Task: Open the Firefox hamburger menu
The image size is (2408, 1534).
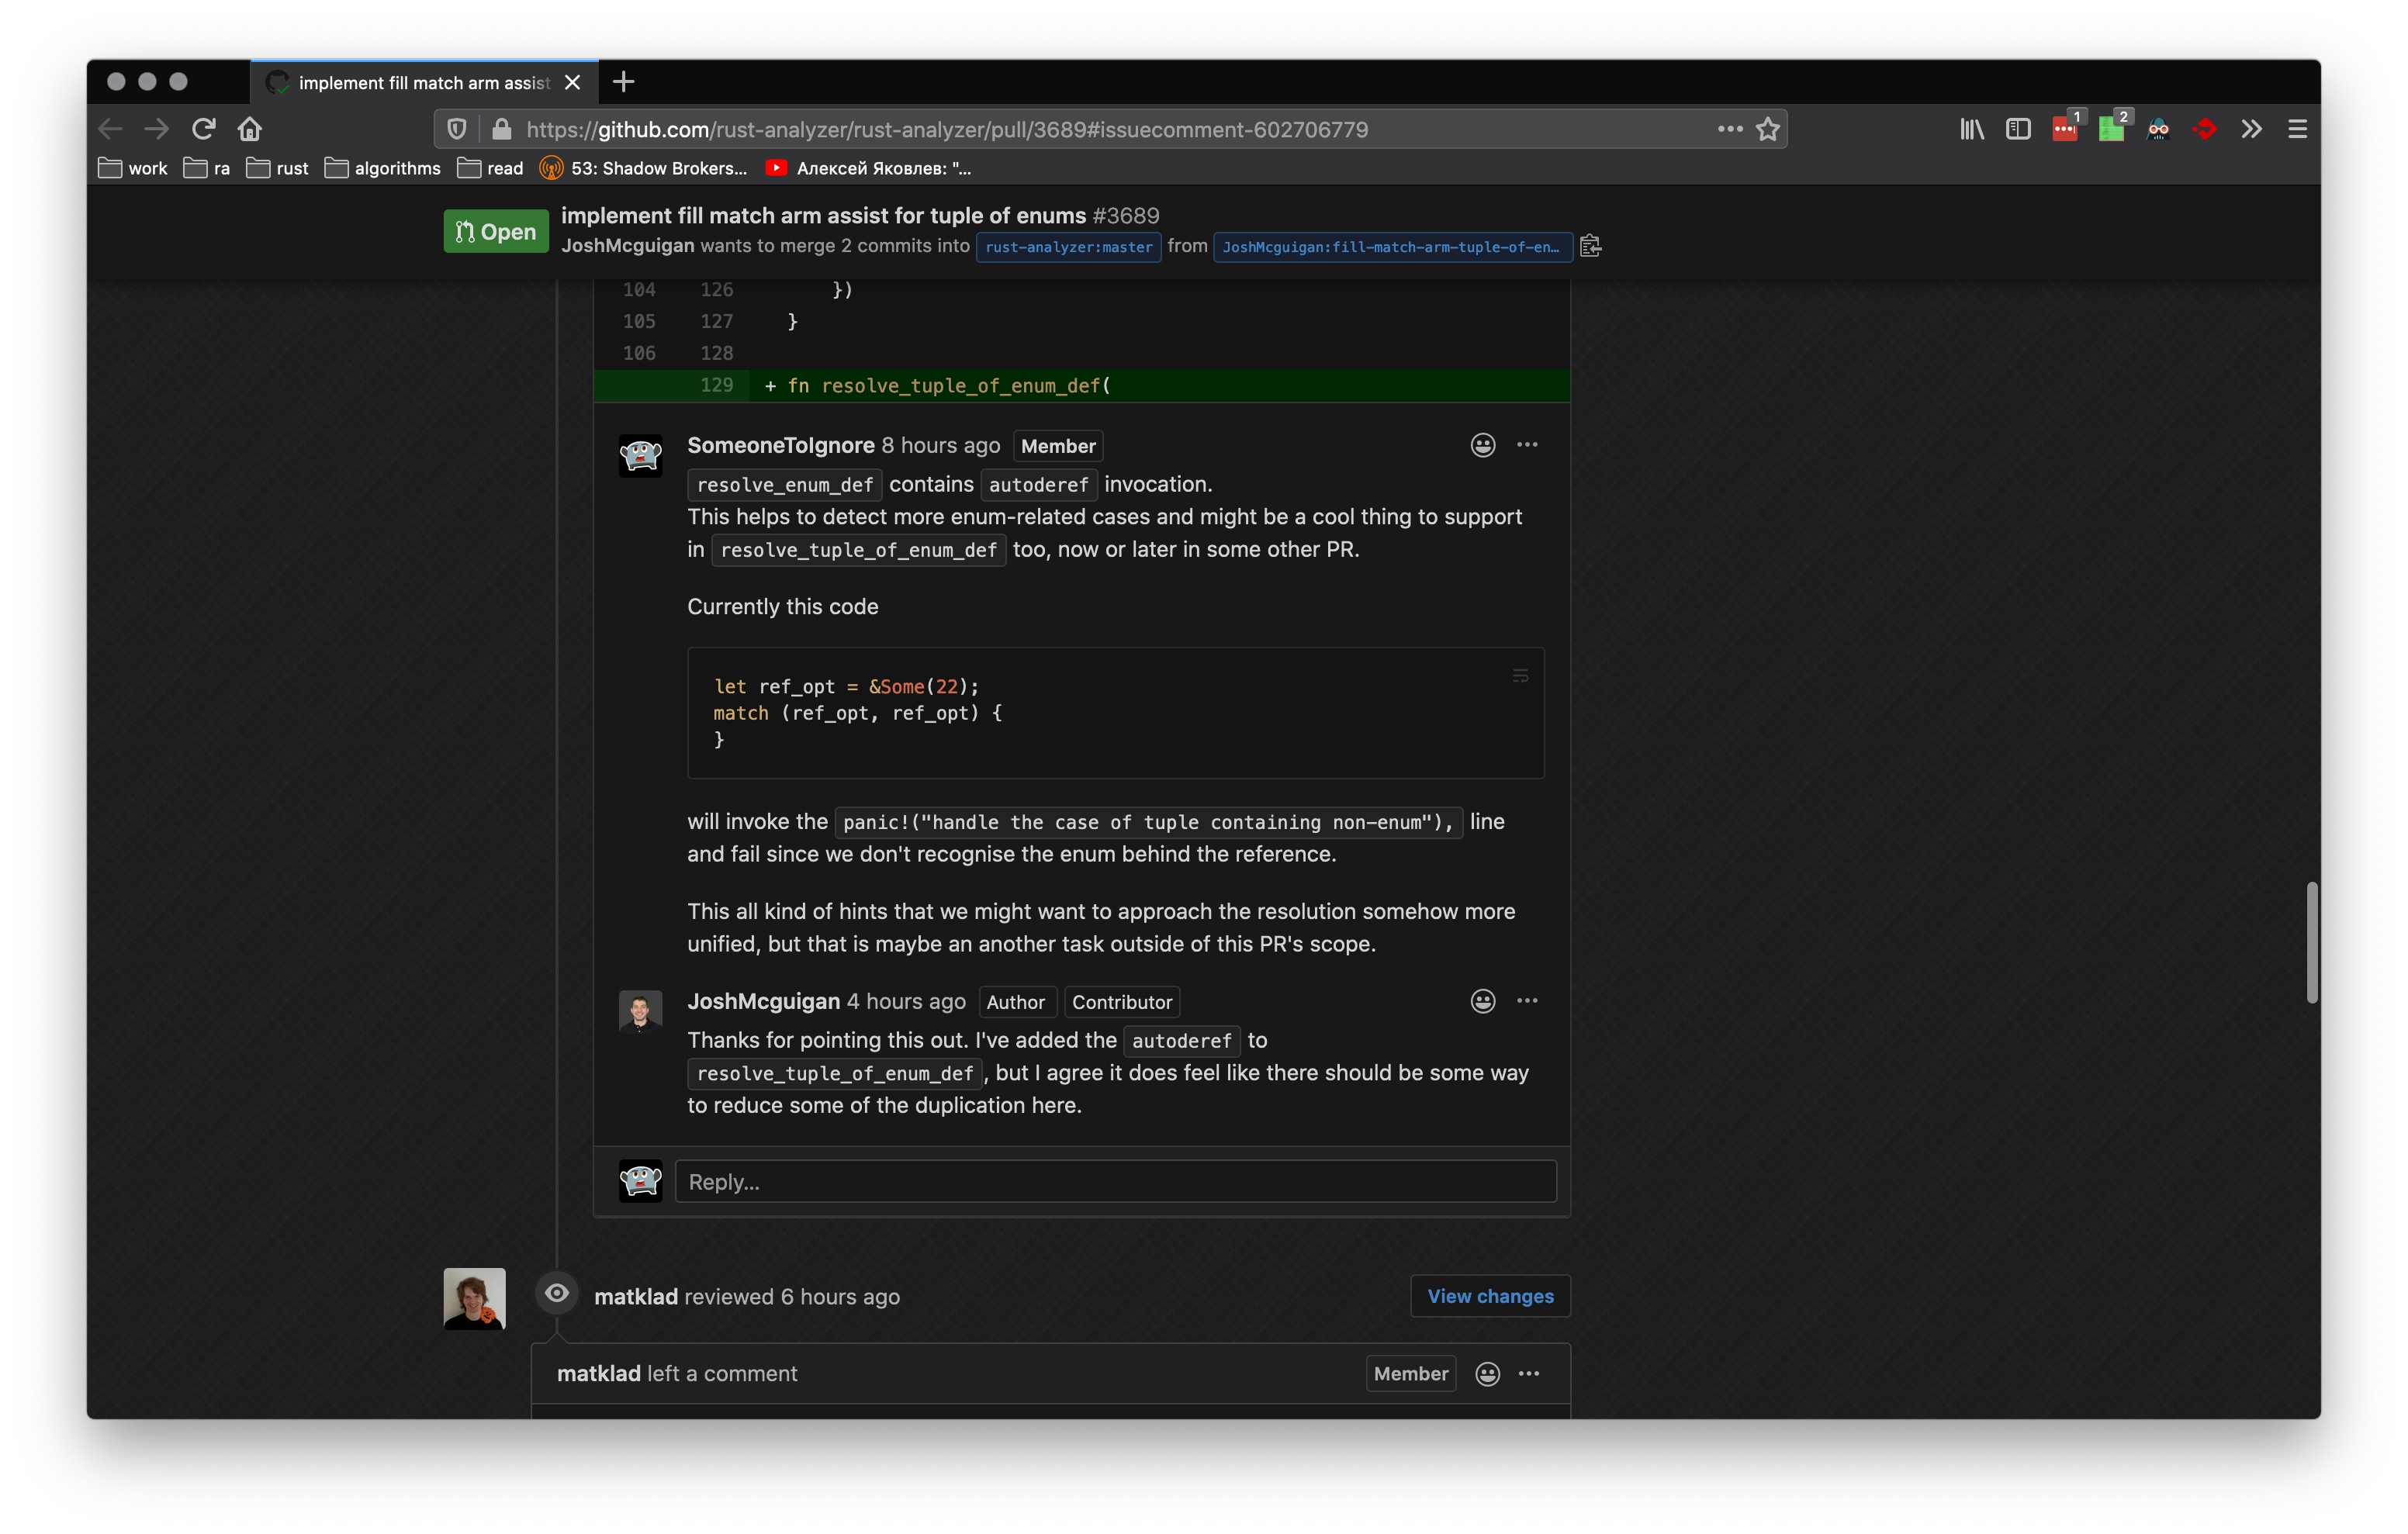Action: (x=2297, y=129)
